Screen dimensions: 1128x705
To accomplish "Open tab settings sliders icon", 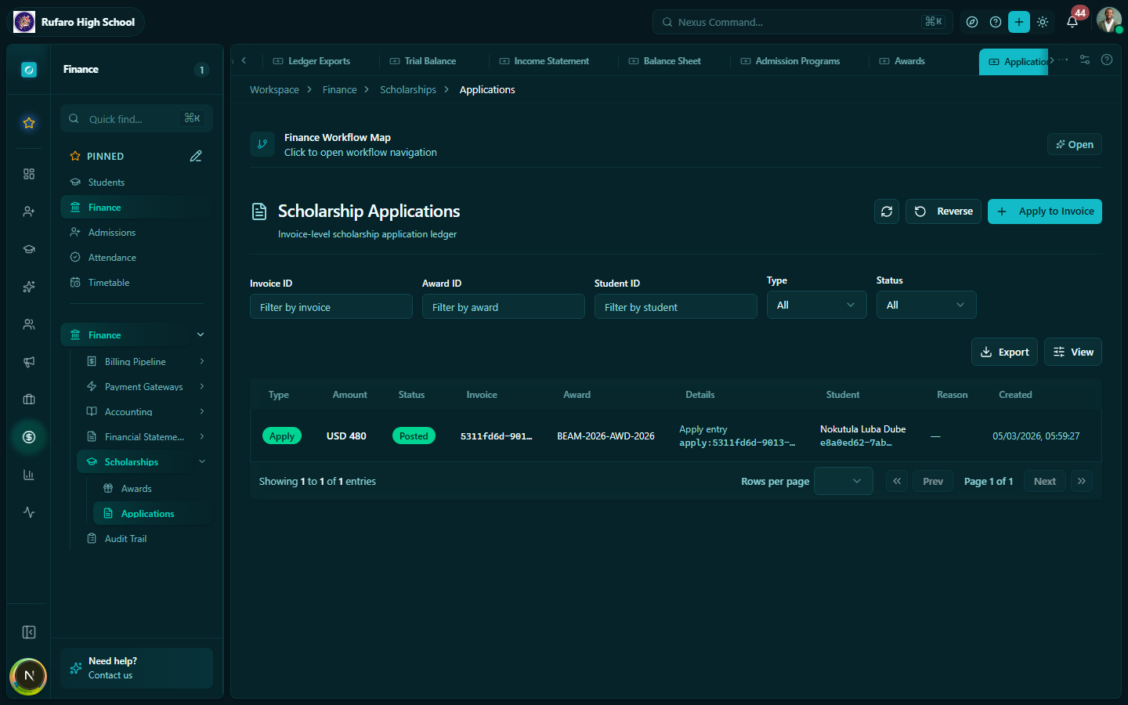I will pos(1085,60).
